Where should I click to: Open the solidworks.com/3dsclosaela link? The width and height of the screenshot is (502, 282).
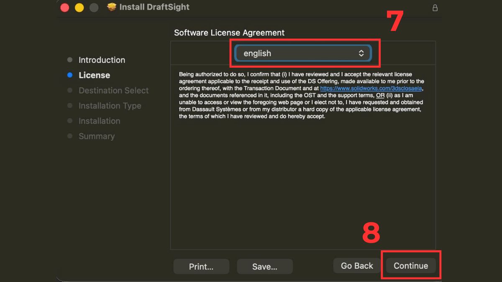pos(371,88)
